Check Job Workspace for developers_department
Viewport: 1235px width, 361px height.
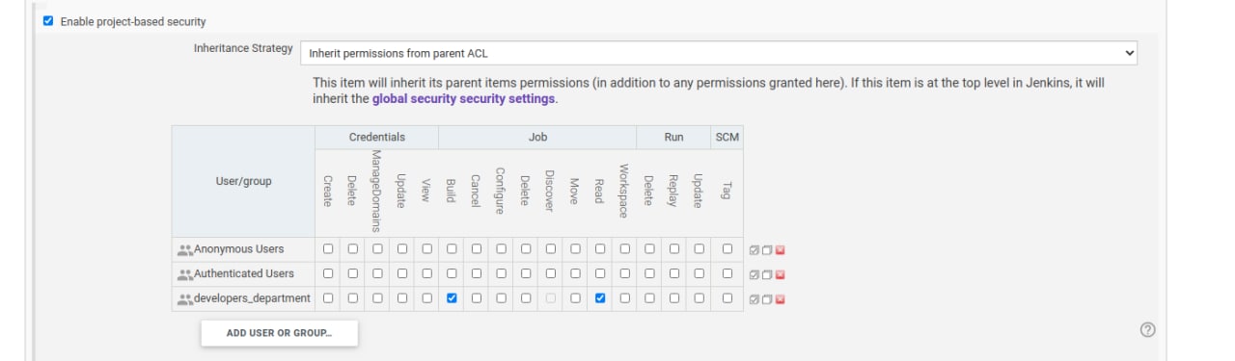[x=625, y=298]
